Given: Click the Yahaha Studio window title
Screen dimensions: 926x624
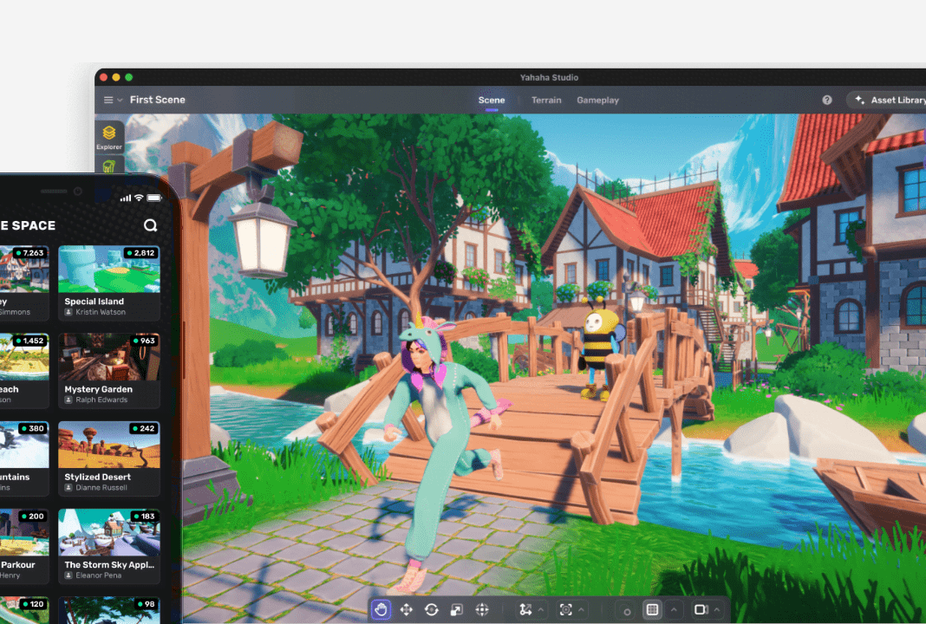Looking at the screenshot, I should click(549, 77).
